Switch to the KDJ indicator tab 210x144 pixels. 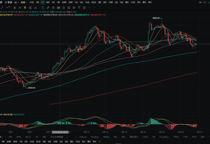pyautogui.click(x=123, y=137)
